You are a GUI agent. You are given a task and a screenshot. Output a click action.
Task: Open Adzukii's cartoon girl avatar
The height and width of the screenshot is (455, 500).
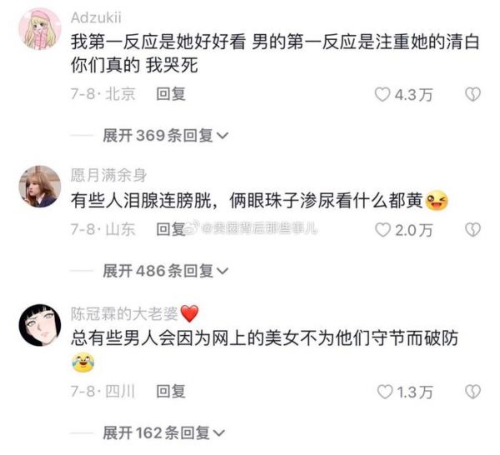[40, 29]
